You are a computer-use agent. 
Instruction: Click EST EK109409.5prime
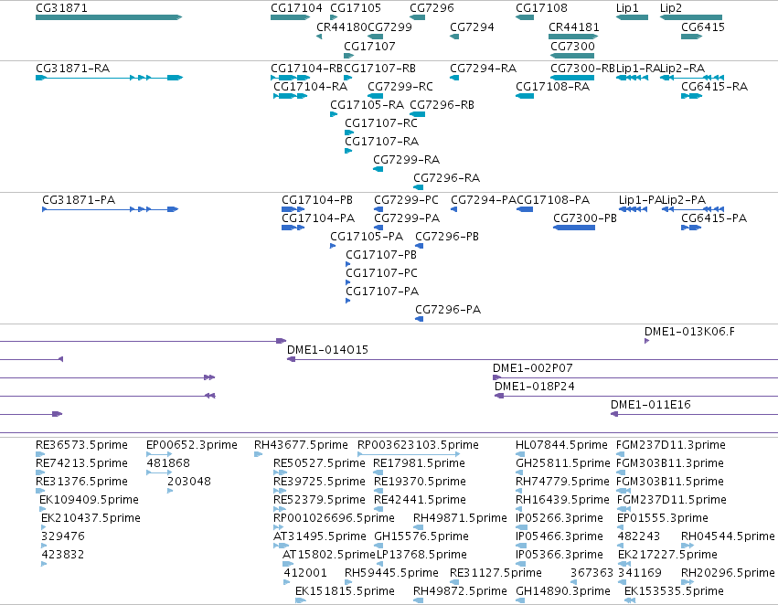click(42, 509)
